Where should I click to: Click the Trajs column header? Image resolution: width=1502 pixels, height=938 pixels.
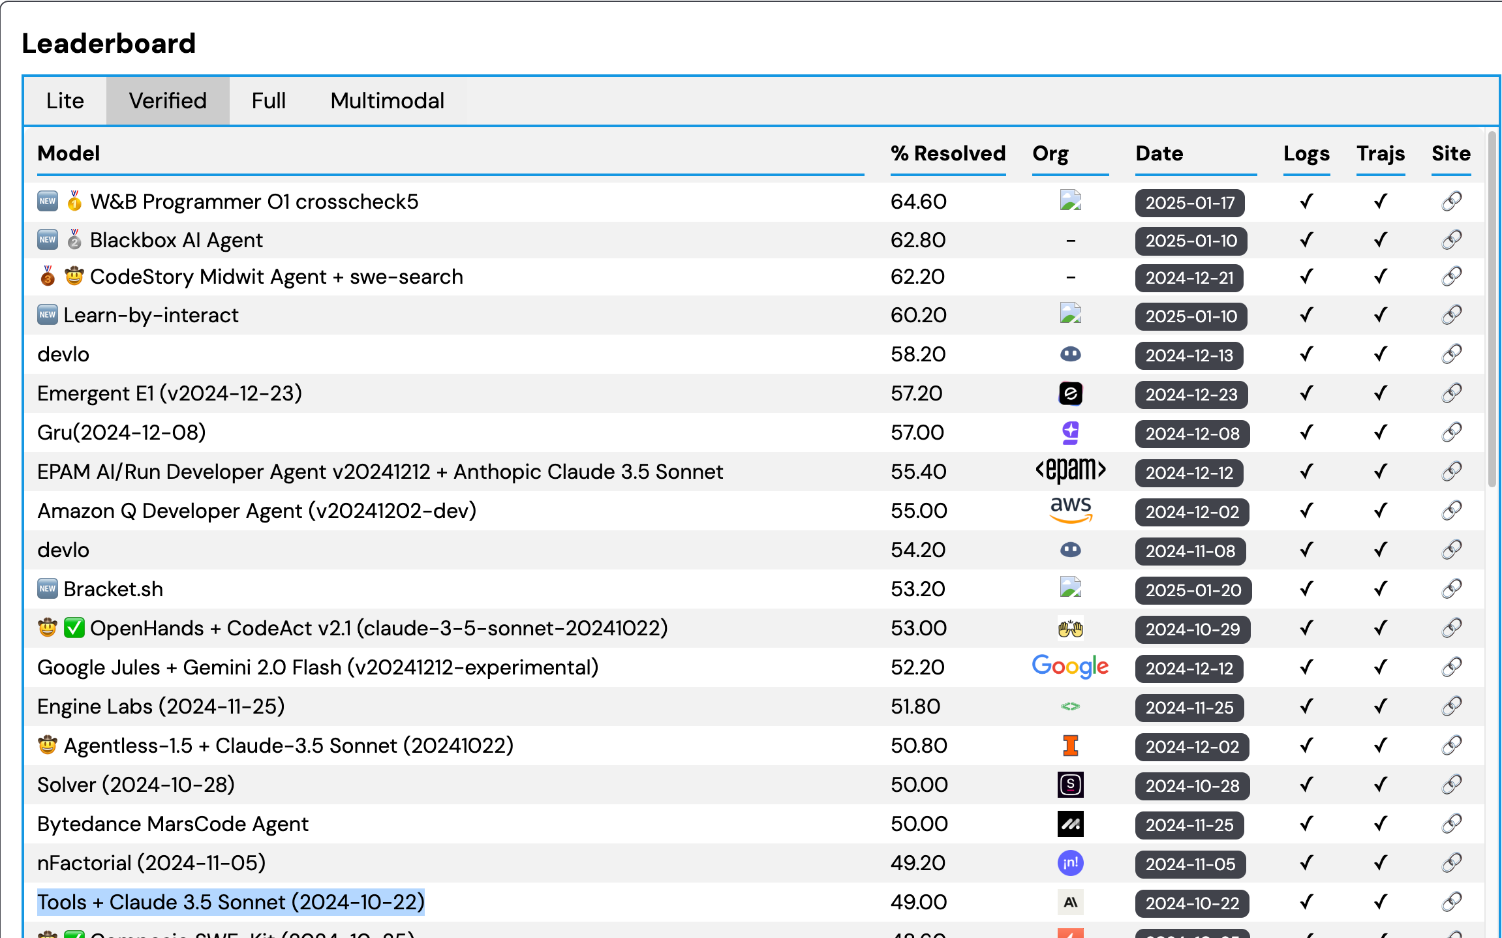1381,153
